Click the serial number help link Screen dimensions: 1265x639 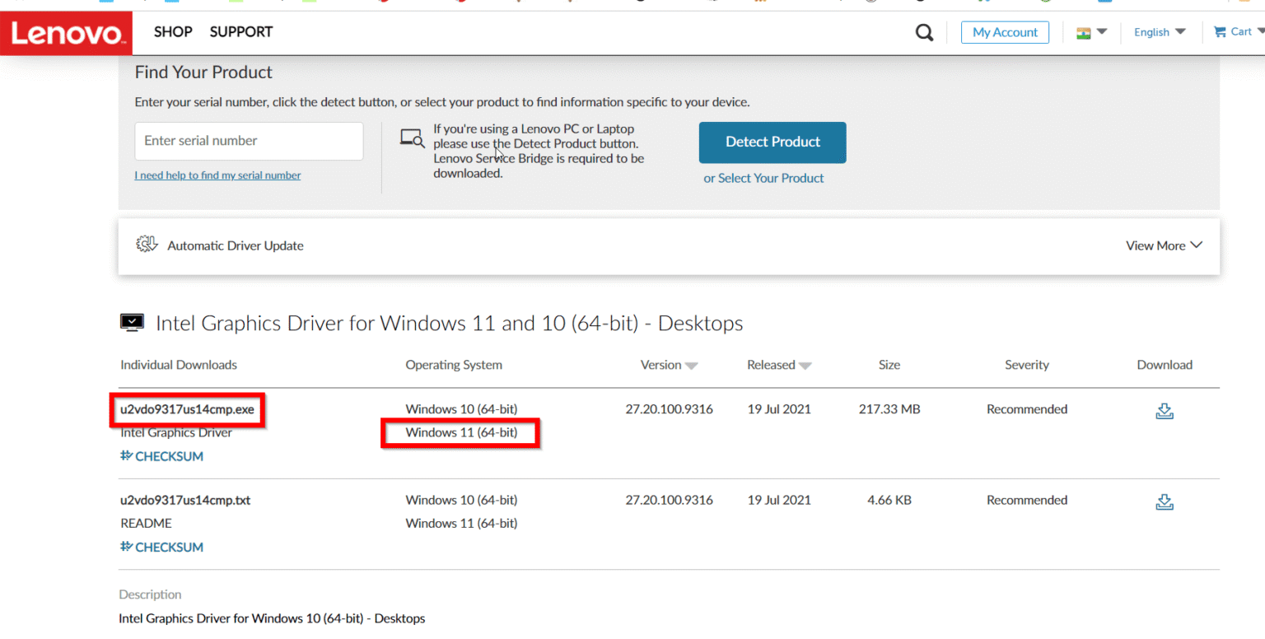217,175
